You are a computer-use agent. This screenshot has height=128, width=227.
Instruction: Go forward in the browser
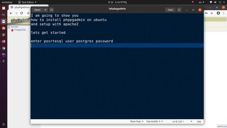point(16,13)
